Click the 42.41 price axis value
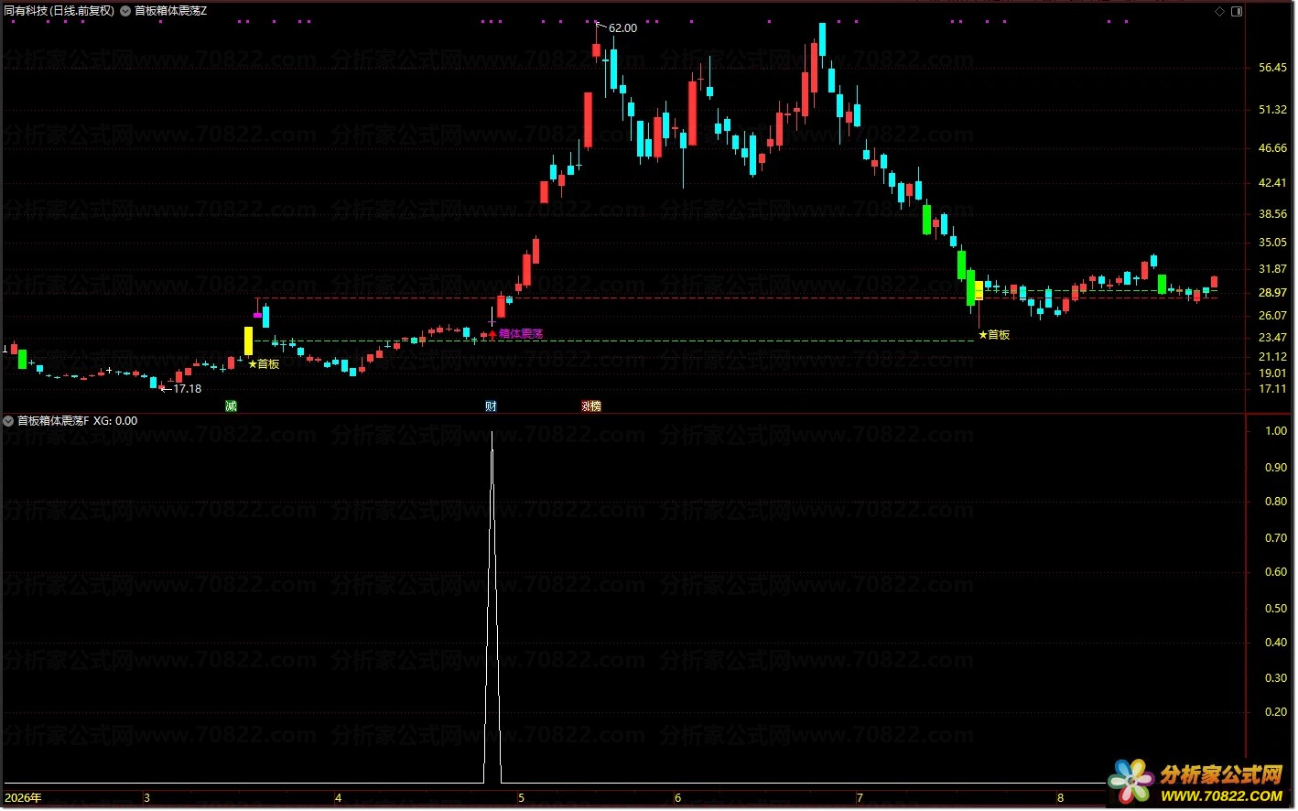 [x=1272, y=183]
